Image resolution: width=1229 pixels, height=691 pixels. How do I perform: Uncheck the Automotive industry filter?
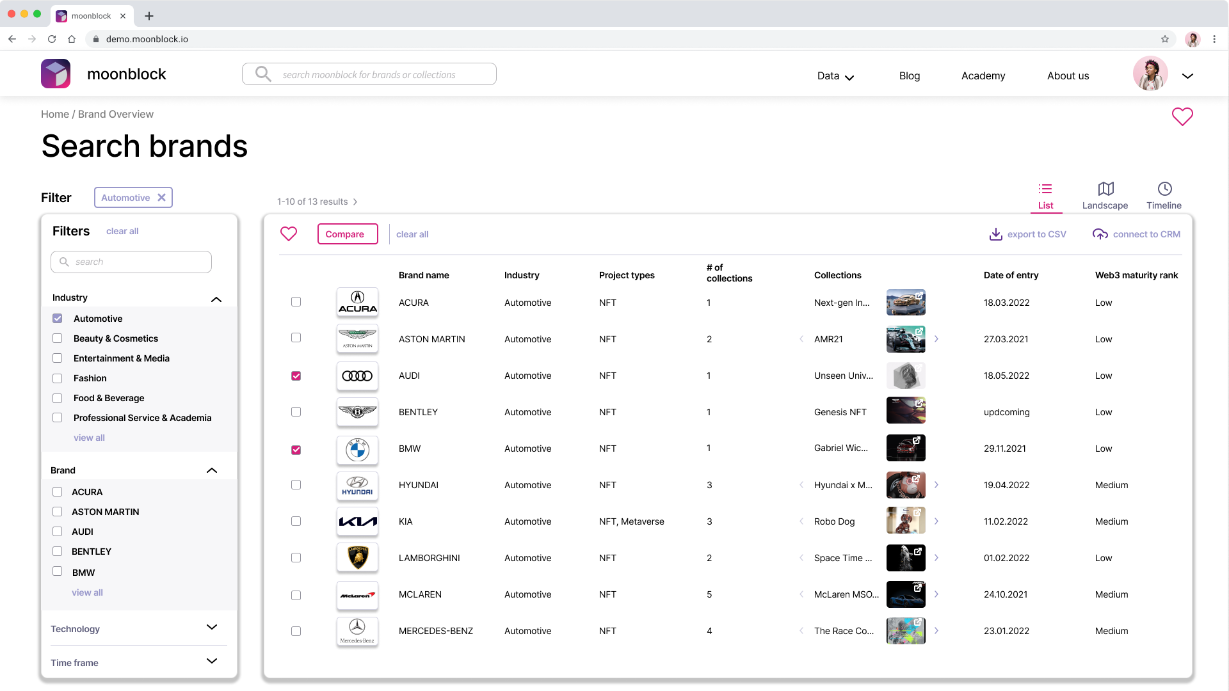(x=58, y=319)
